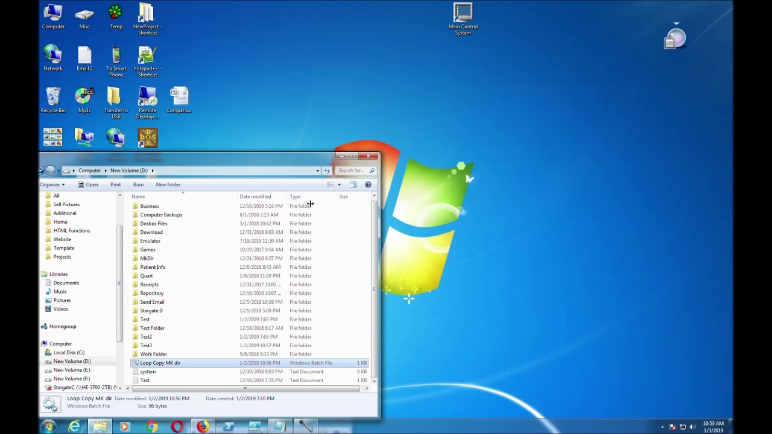Toggle the Explorer preview pane
The image size is (772, 434).
[353, 184]
